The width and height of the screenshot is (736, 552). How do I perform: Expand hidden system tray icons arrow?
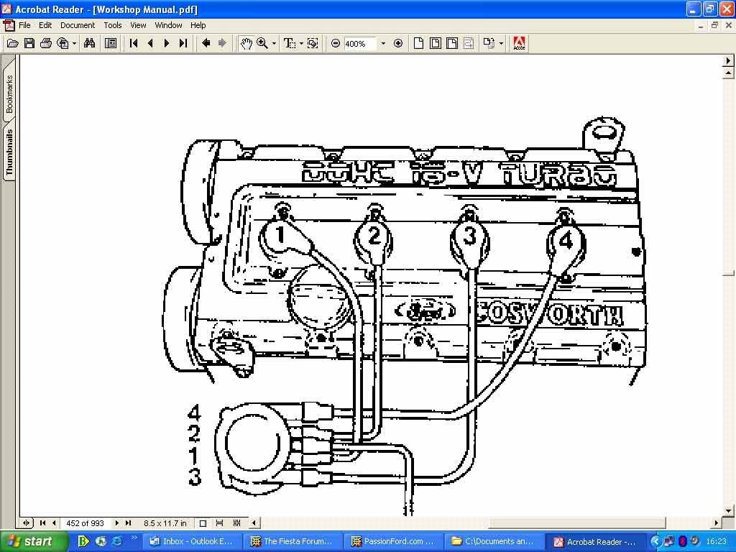pos(655,541)
